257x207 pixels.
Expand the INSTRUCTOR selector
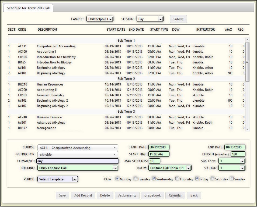tap(78, 155)
